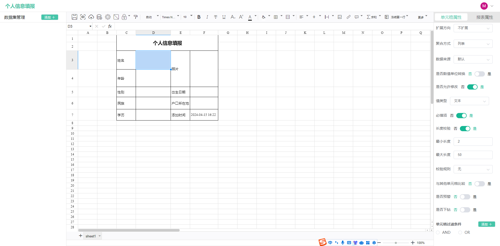500x246 pixels.
Task: Open the 数据来源 dropdown
Action: point(473,59)
